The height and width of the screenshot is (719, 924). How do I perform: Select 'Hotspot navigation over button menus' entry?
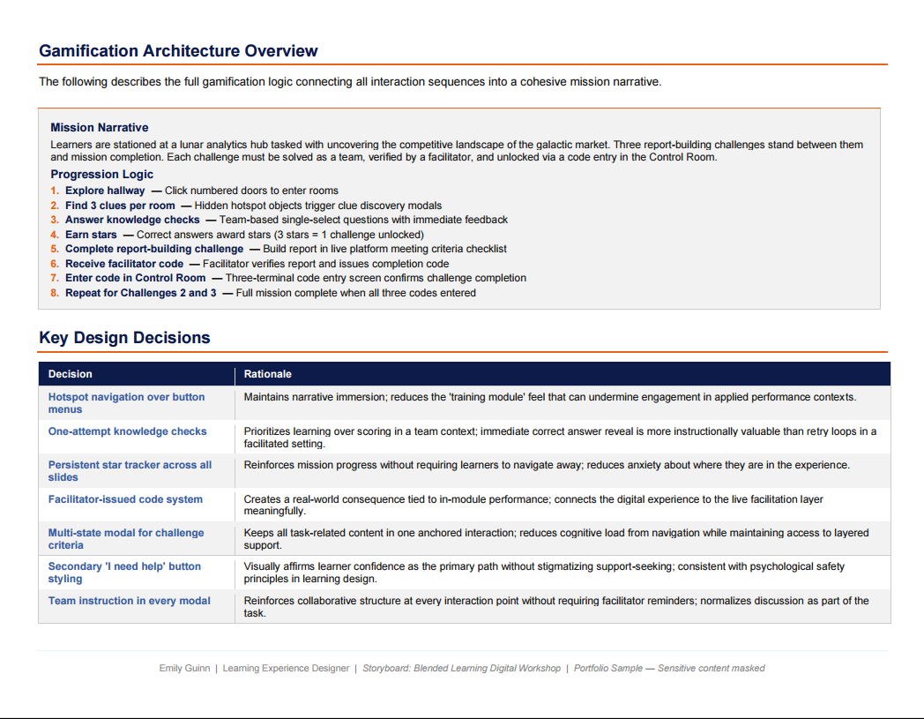[x=125, y=402]
